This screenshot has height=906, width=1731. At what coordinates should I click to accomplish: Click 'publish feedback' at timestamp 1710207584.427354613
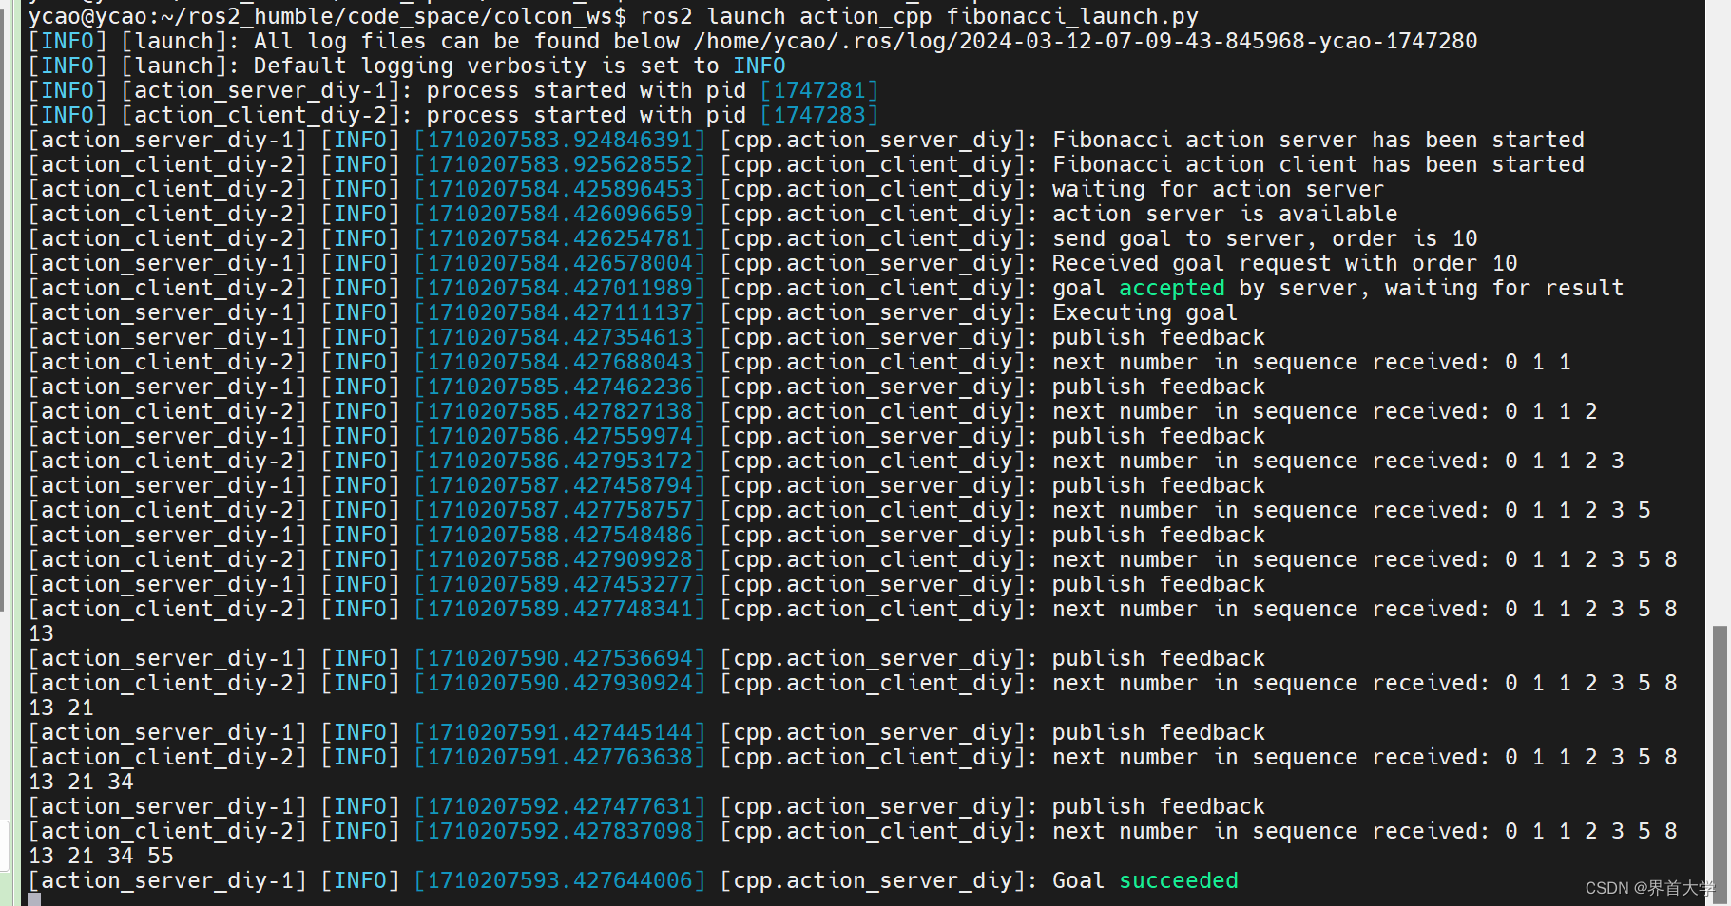pos(1159,337)
